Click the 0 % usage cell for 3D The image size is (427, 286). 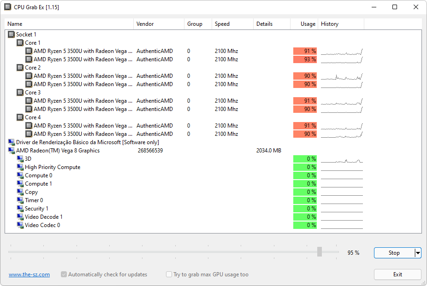point(305,159)
